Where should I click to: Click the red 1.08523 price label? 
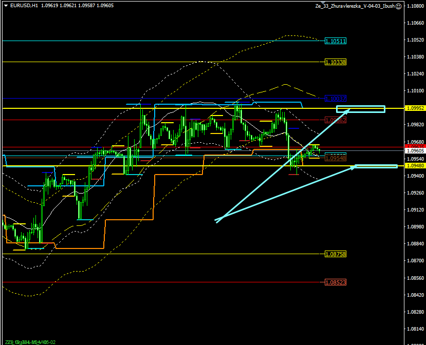[336, 282]
